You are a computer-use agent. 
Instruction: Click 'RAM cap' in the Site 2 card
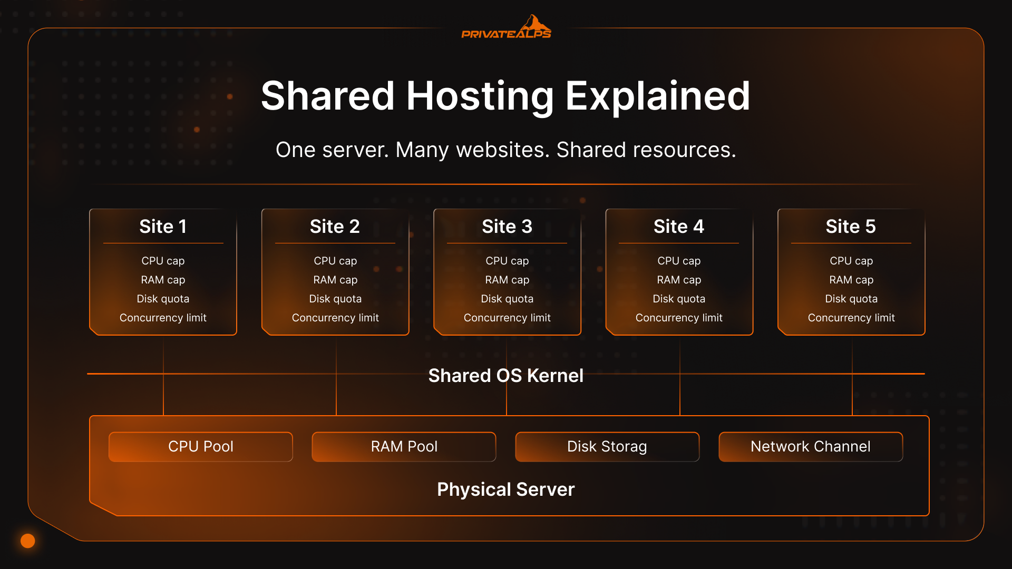pyautogui.click(x=335, y=280)
